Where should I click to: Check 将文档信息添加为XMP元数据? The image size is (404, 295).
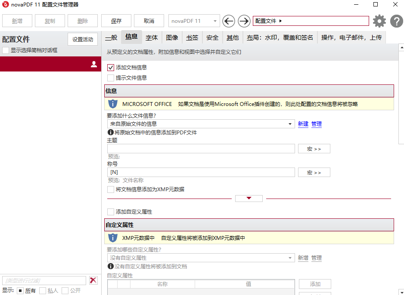pyautogui.click(x=110, y=189)
